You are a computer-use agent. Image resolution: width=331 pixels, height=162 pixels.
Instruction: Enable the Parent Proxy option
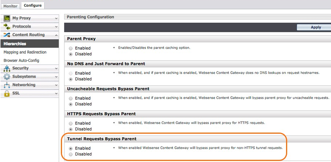pos(71,48)
